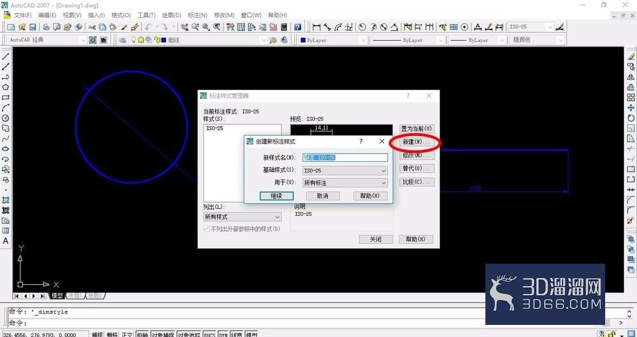Click the 新样式名 input field

coord(345,158)
